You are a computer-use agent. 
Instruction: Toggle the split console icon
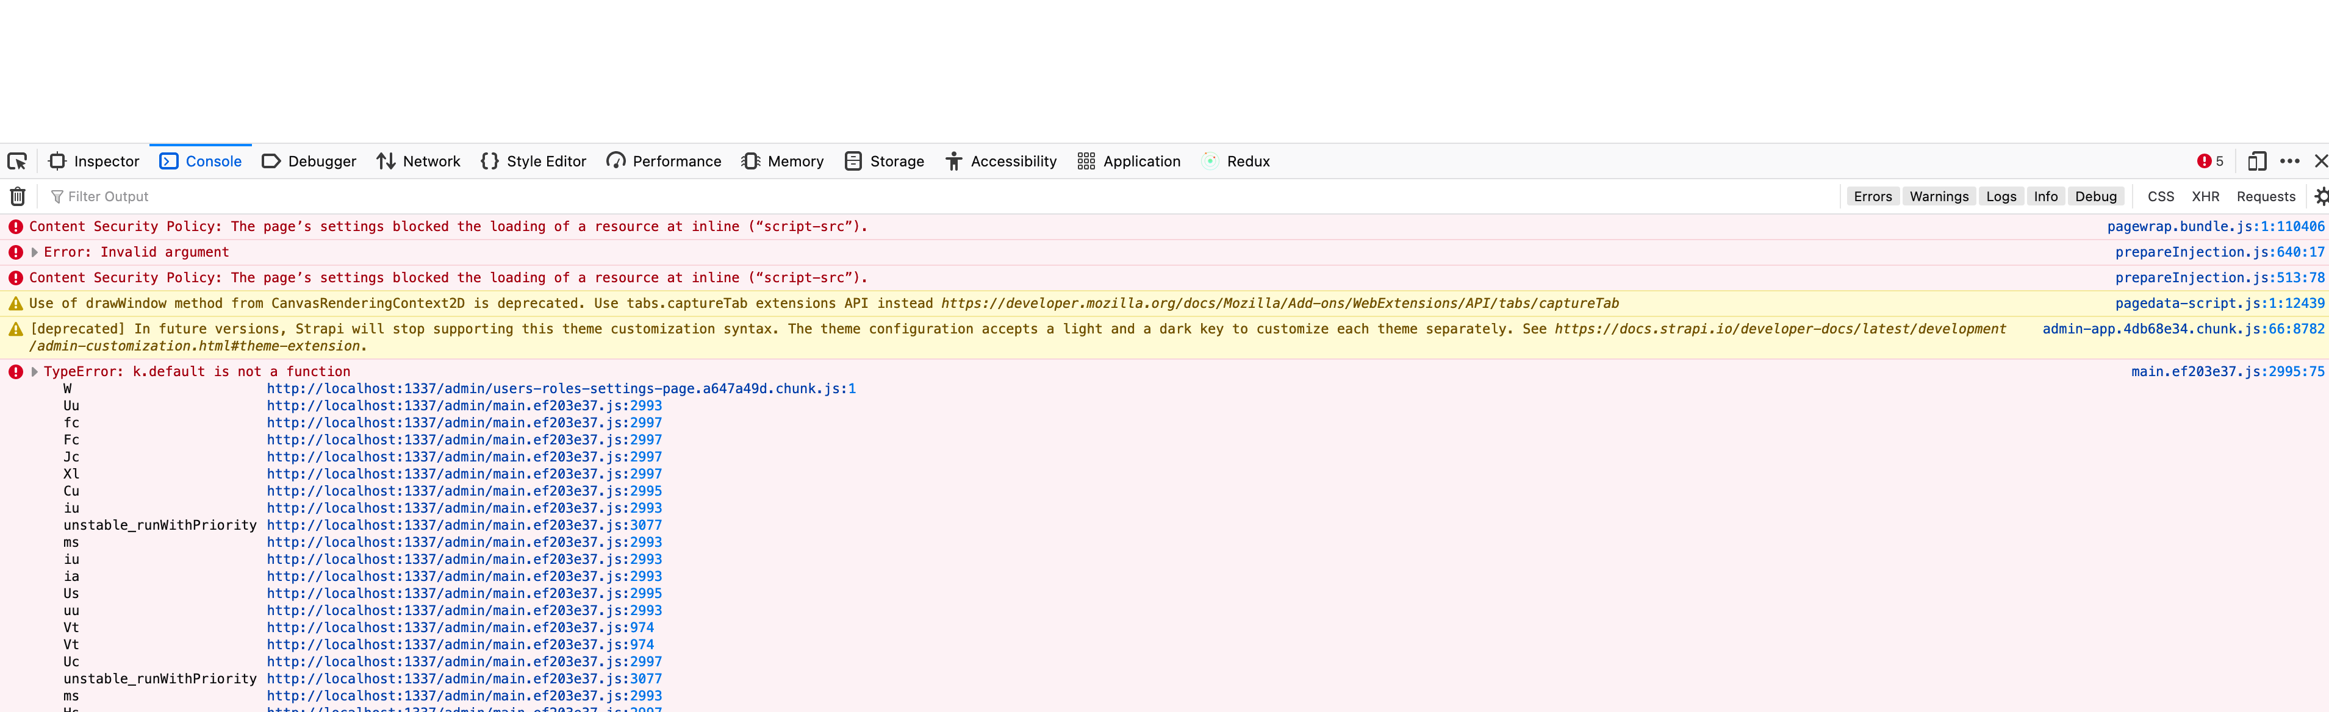click(2256, 161)
